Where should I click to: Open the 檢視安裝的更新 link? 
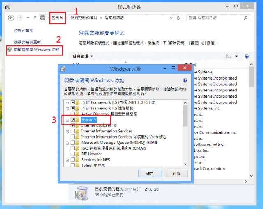click(x=28, y=42)
